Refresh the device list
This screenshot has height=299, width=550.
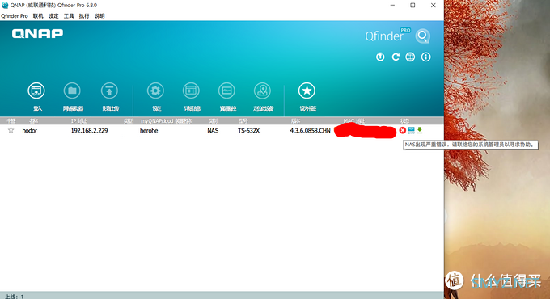(396, 57)
